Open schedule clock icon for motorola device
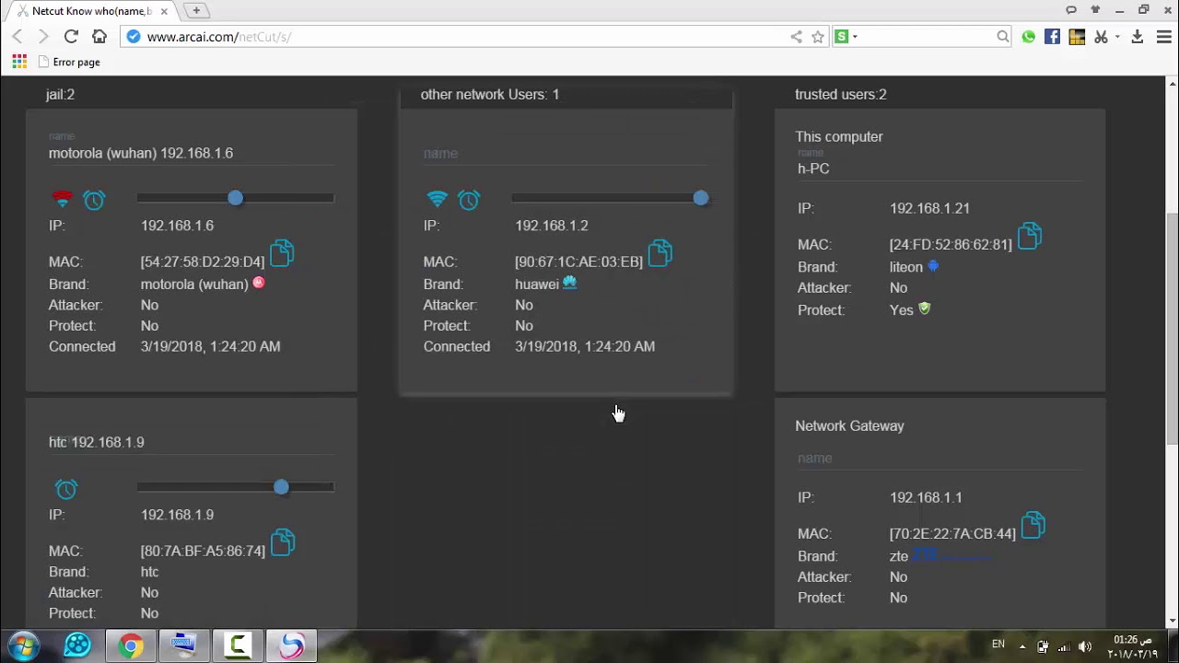 (x=94, y=200)
